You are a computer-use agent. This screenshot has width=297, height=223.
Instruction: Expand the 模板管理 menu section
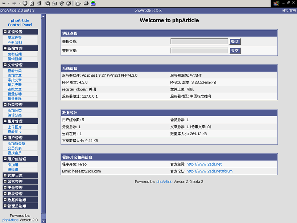[x=5, y=194]
